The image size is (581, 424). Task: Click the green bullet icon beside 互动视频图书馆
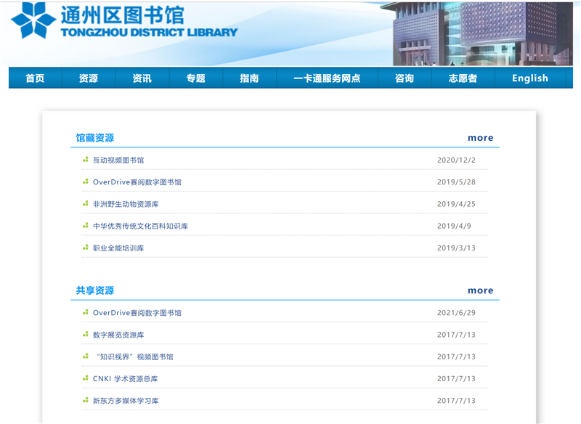(86, 160)
